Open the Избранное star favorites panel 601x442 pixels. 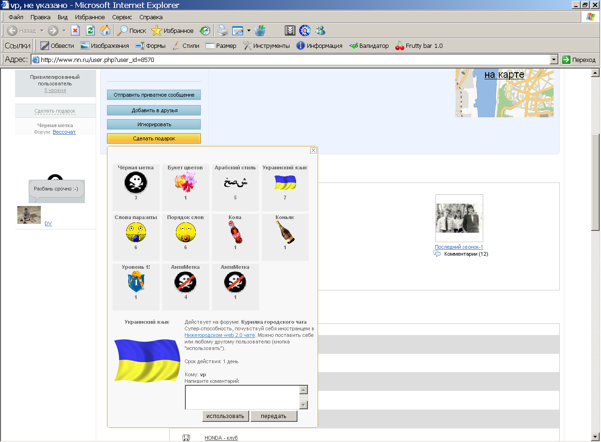(172, 31)
